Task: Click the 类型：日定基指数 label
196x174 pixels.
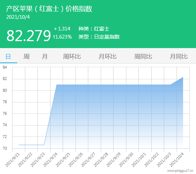Action: 99,37
